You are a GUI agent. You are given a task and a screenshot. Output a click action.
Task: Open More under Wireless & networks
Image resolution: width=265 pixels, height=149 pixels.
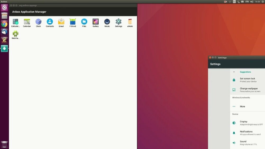(242, 106)
